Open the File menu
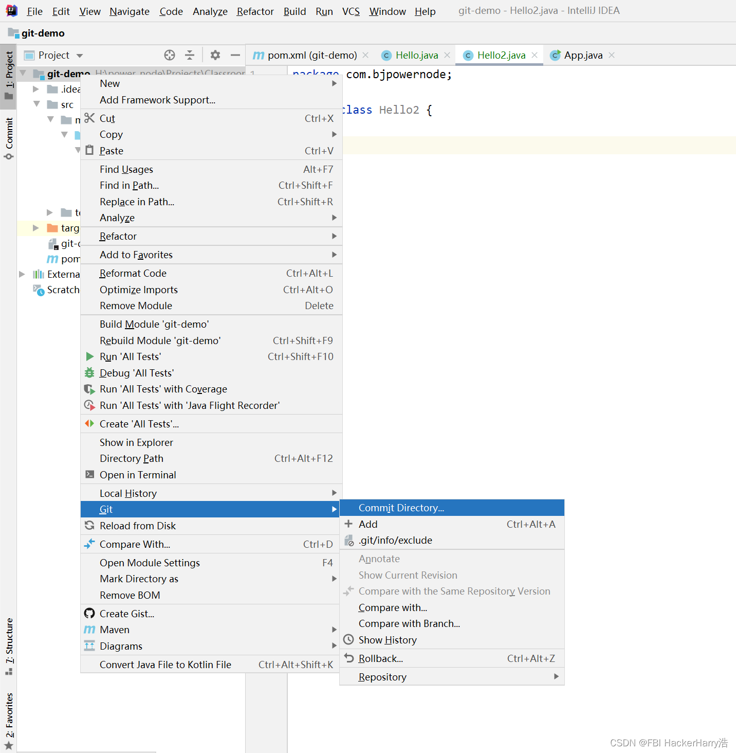The width and height of the screenshot is (736, 753). [34, 11]
